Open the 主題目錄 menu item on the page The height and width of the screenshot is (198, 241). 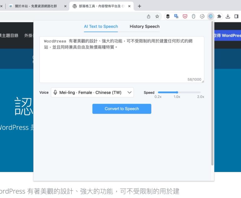click(x=9, y=35)
